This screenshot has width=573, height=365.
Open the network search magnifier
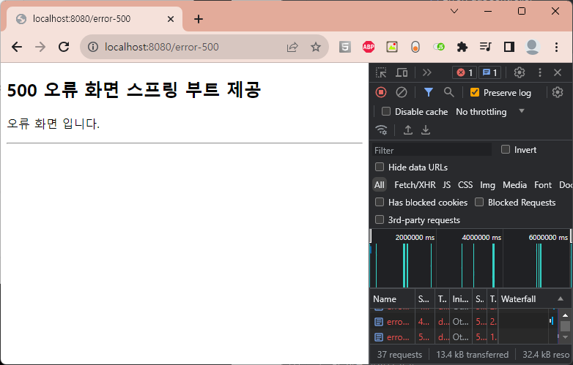[x=448, y=93]
